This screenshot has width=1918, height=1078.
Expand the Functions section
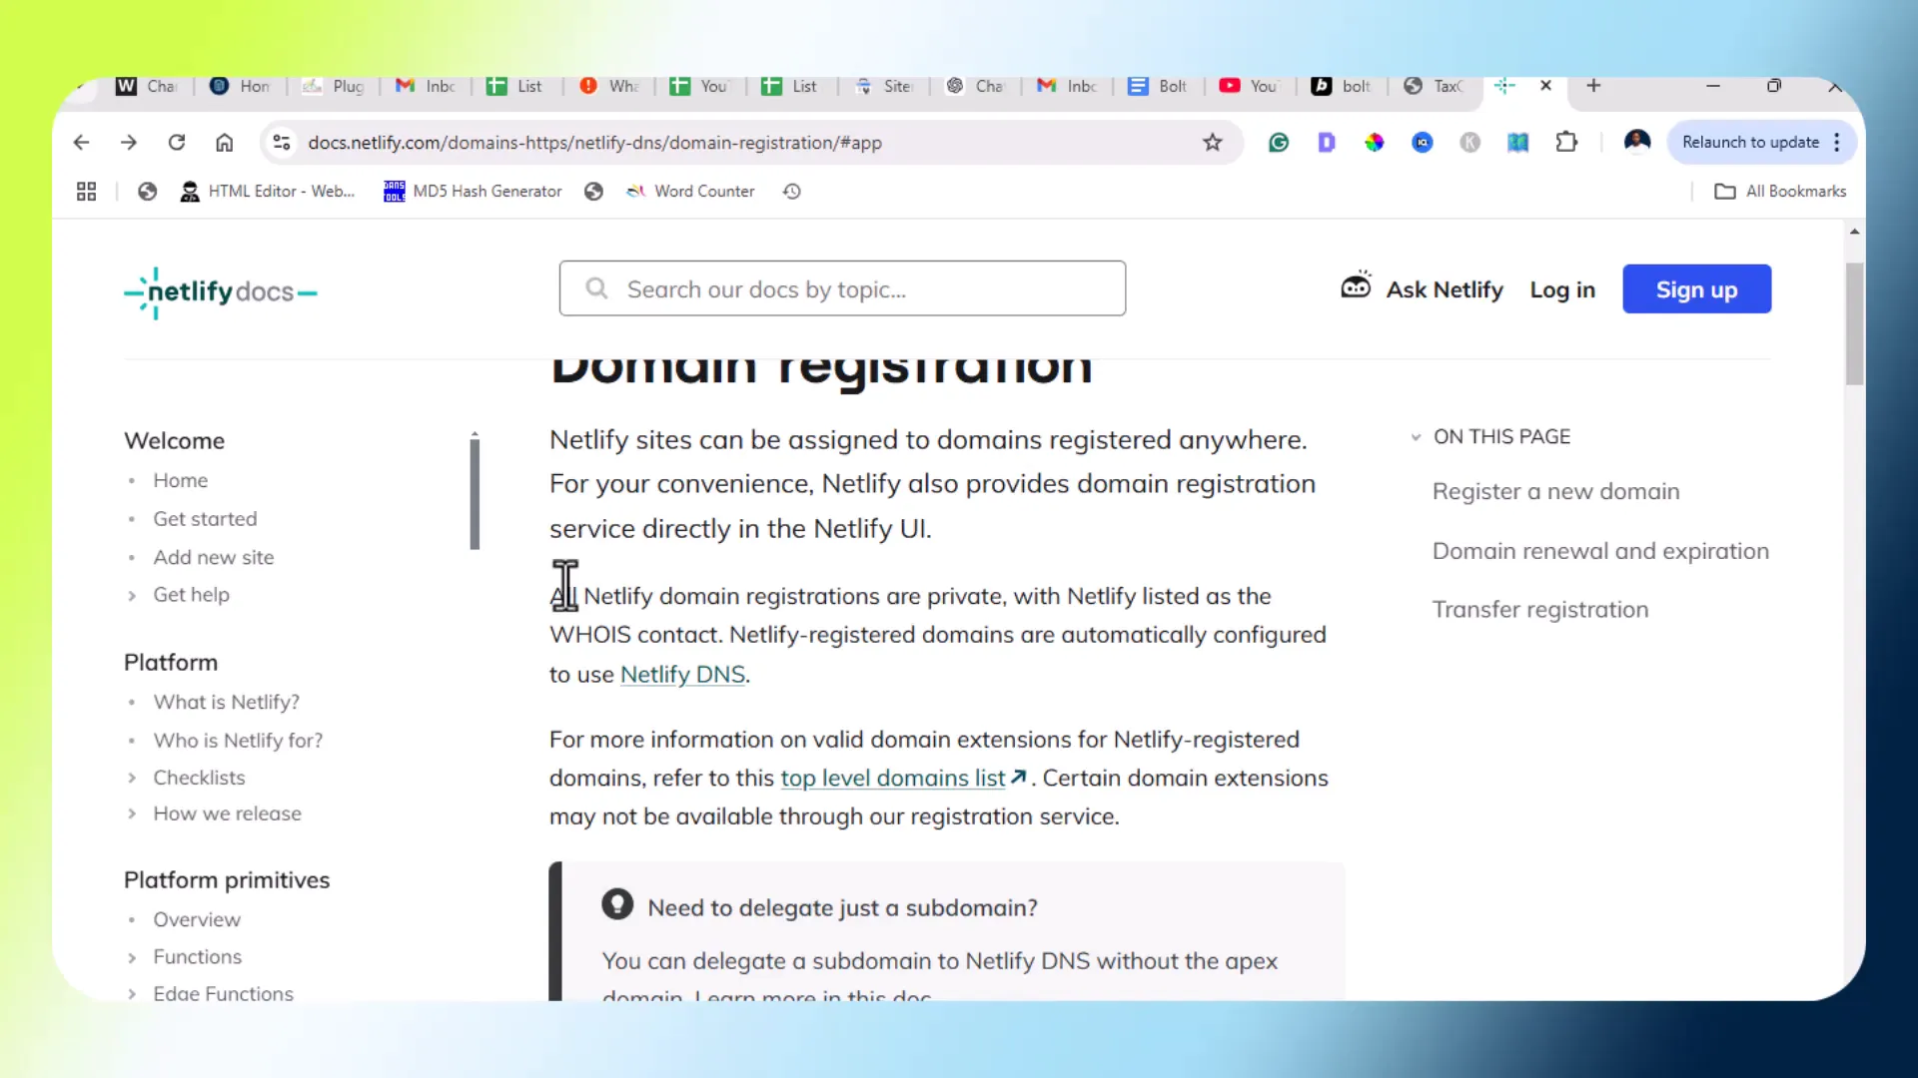pos(197,957)
